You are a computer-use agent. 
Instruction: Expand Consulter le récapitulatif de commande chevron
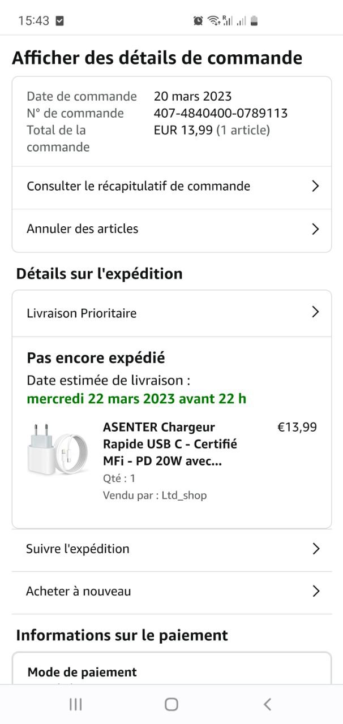(x=316, y=186)
